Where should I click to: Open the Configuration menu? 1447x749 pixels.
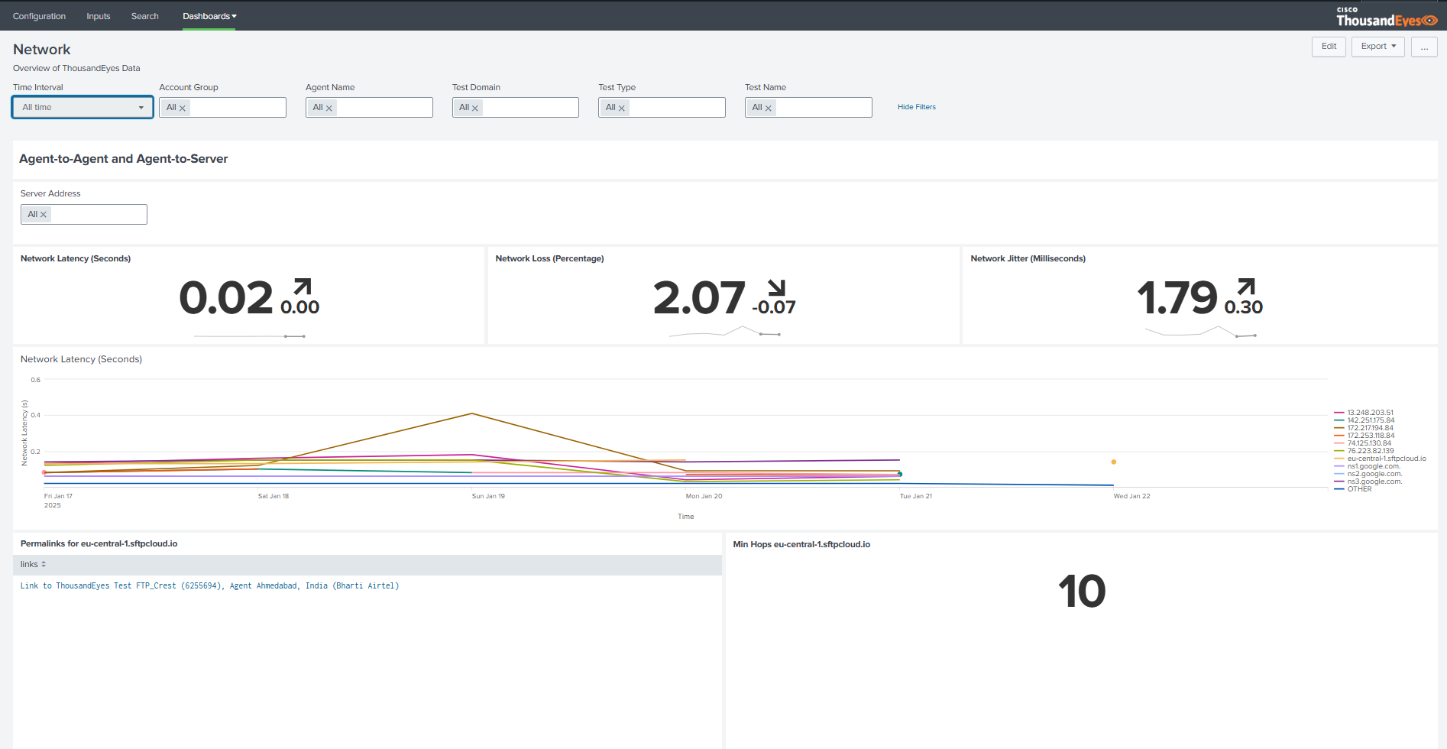coord(39,16)
